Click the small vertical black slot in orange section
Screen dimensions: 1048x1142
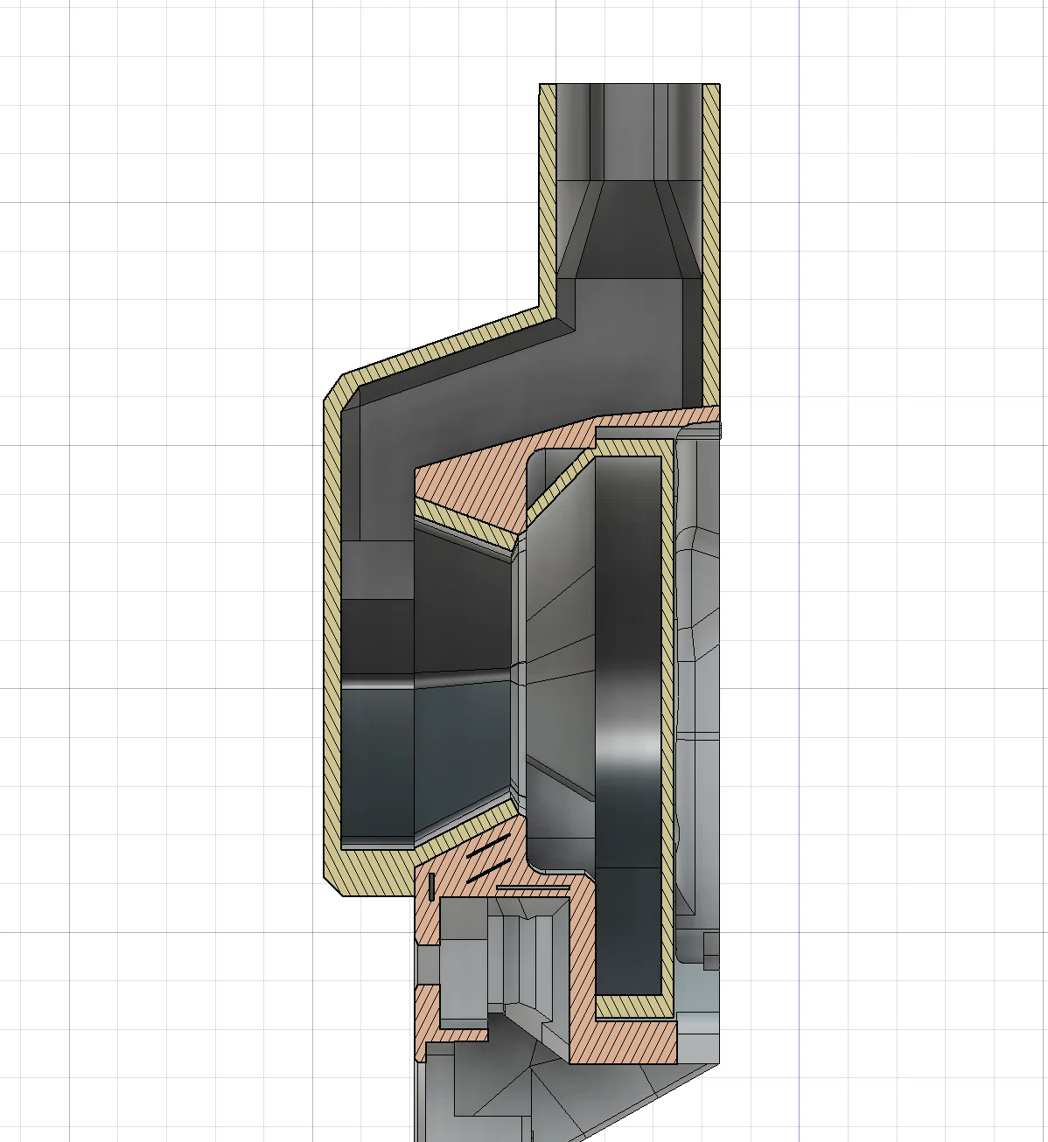pyautogui.click(x=432, y=886)
